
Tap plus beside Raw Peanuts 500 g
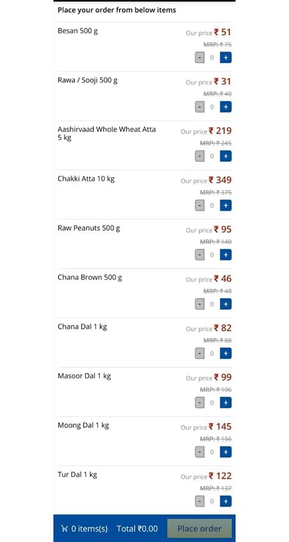pyautogui.click(x=226, y=255)
